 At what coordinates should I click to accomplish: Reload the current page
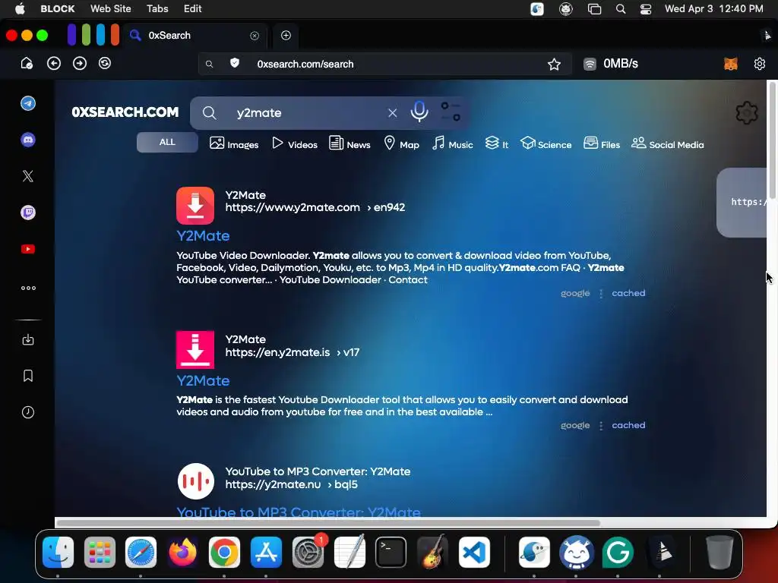[x=105, y=64]
